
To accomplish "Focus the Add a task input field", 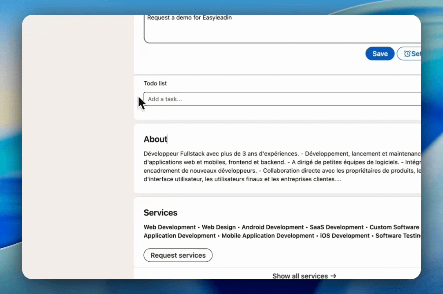I will click(x=282, y=99).
